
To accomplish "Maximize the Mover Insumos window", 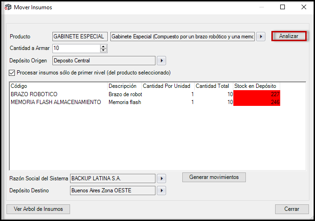I will (283, 7).
